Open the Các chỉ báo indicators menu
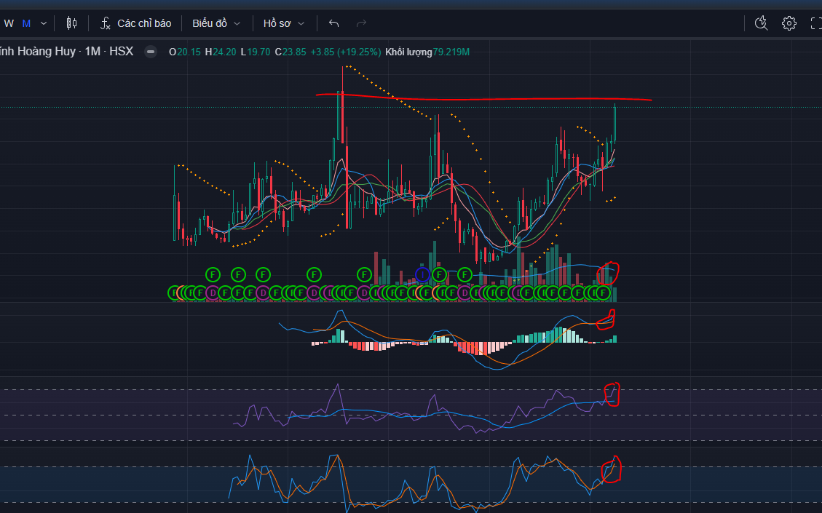 [135, 23]
